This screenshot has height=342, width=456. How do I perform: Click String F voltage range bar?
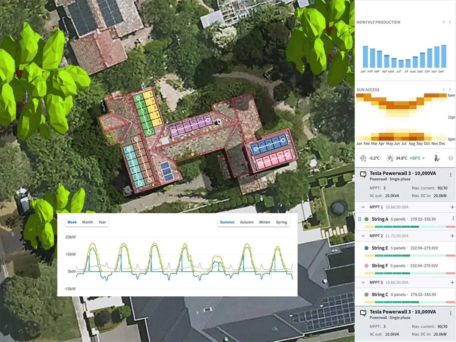[x=410, y=273]
